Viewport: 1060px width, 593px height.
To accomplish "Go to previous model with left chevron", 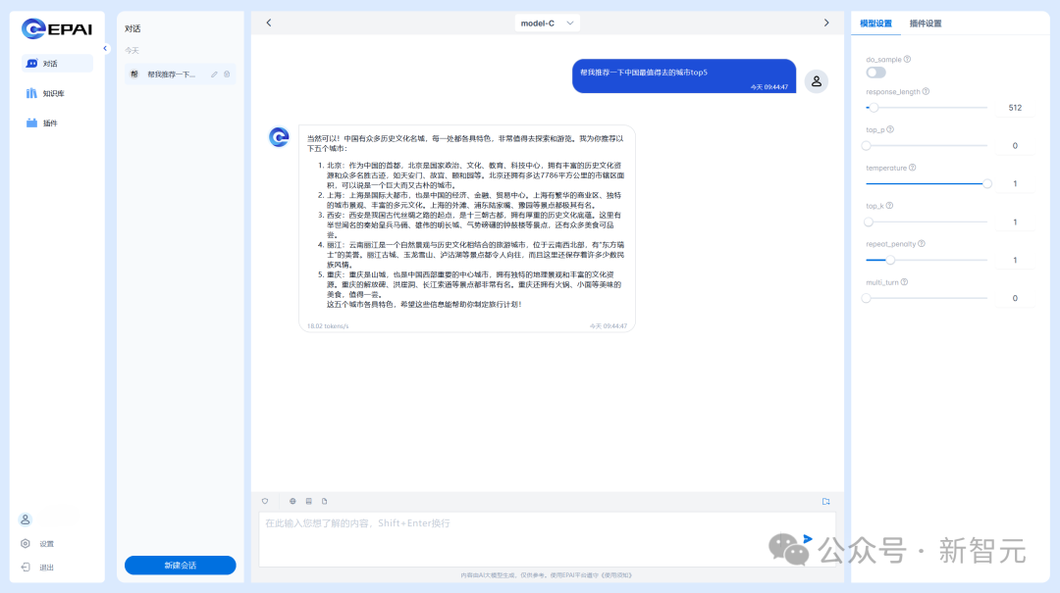I will coord(268,23).
